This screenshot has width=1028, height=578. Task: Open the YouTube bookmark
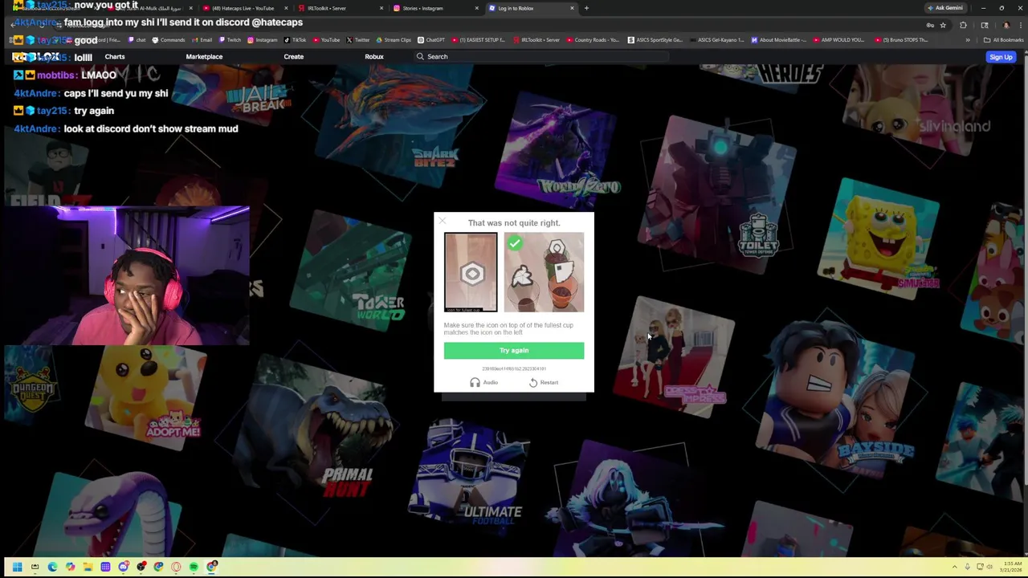click(326, 39)
